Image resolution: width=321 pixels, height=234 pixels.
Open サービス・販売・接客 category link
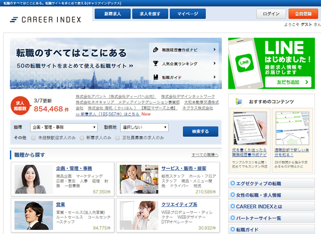(184, 169)
